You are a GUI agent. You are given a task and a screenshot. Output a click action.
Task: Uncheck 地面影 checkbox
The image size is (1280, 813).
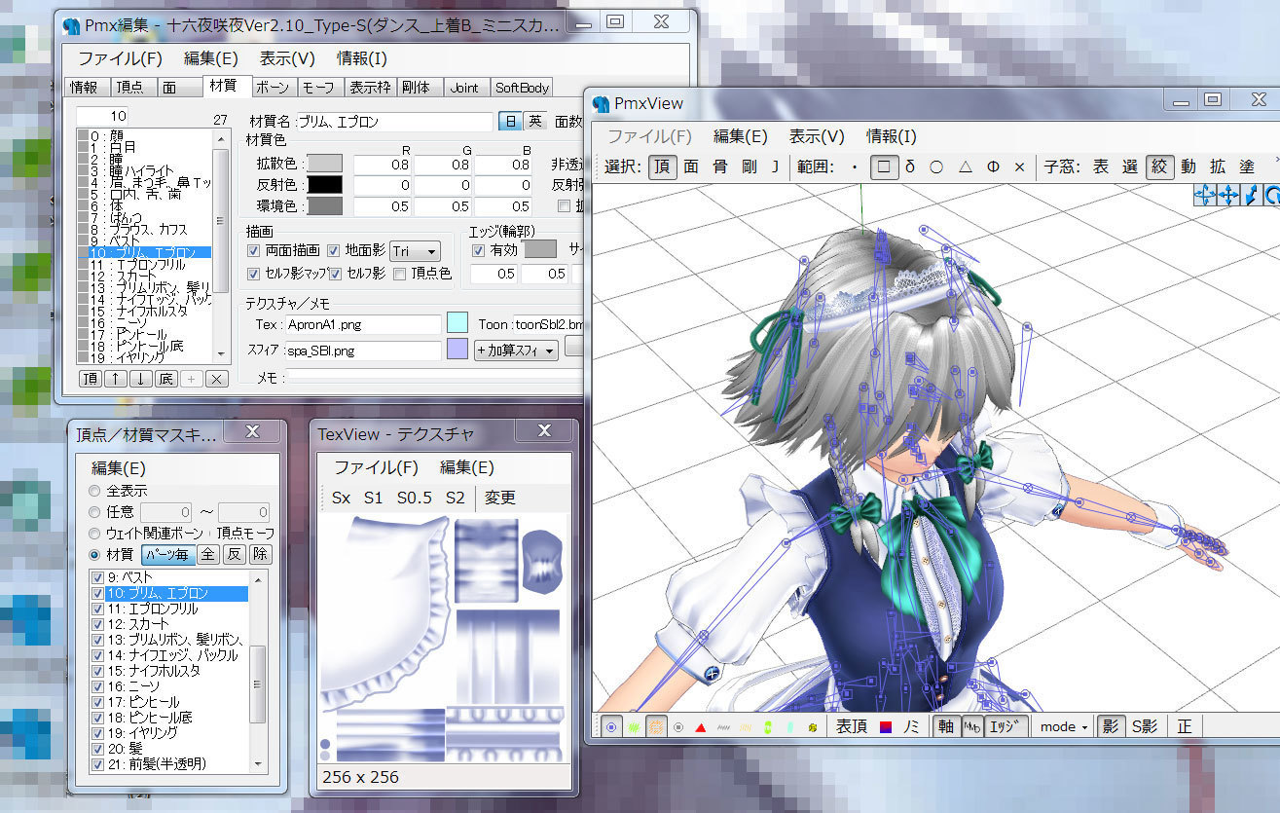pyautogui.click(x=334, y=251)
